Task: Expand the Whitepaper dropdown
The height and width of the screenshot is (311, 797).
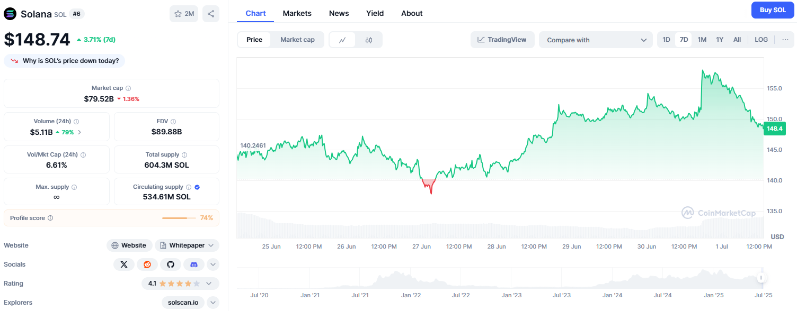Action: click(187, 245)
